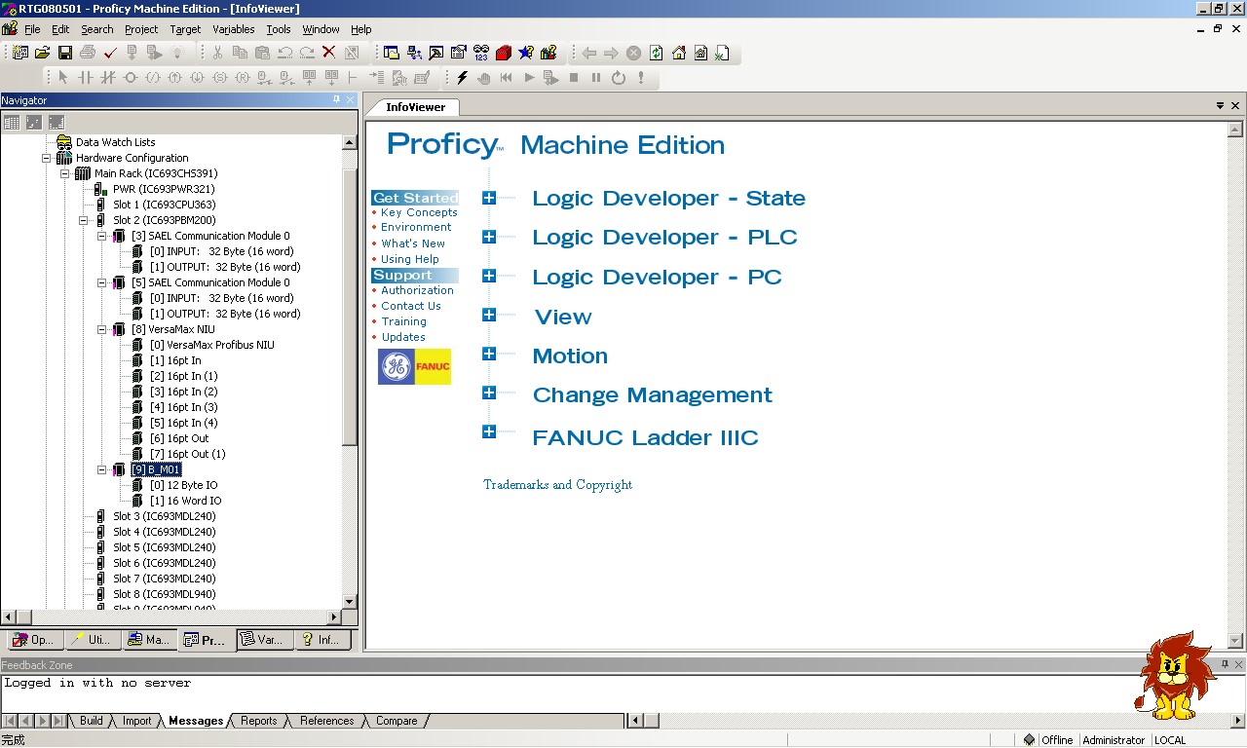Click the Data Watch Lists tree icon
Screen dimensions: 1247x748
[64, 142]
